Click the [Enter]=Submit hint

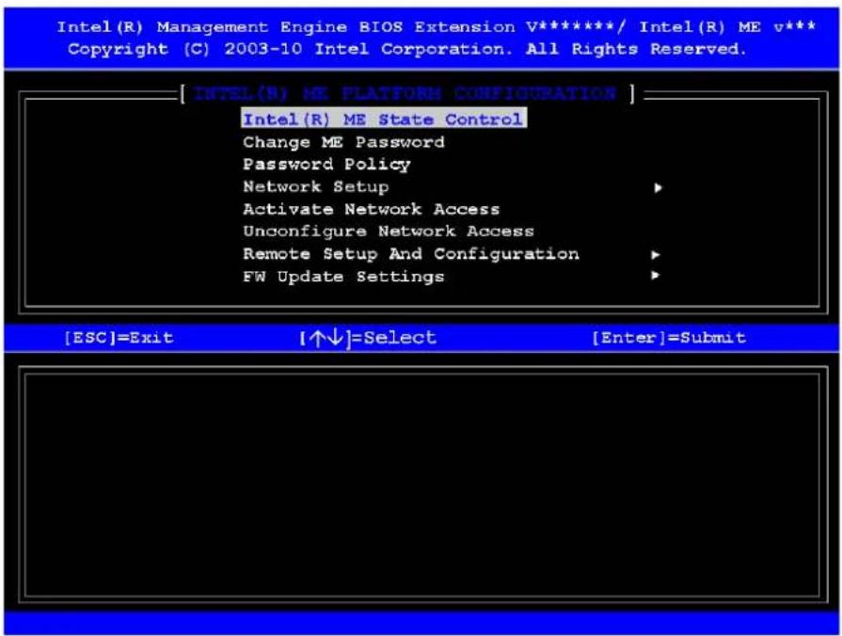(x=669, y=338)
